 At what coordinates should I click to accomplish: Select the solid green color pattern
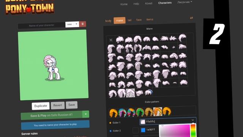pyautogui.click(x=140, y=112)
